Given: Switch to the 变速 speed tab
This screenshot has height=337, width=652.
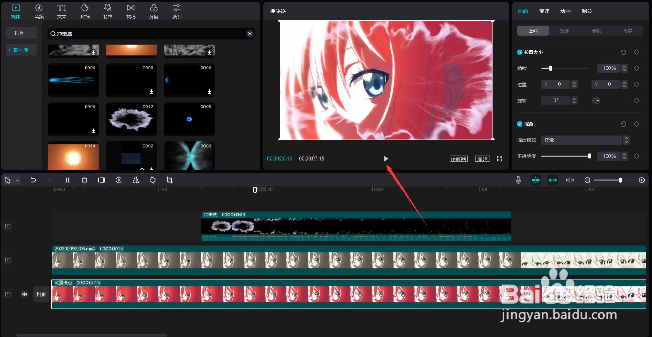Looking at the screenshot, I should (x=544, y=11).
